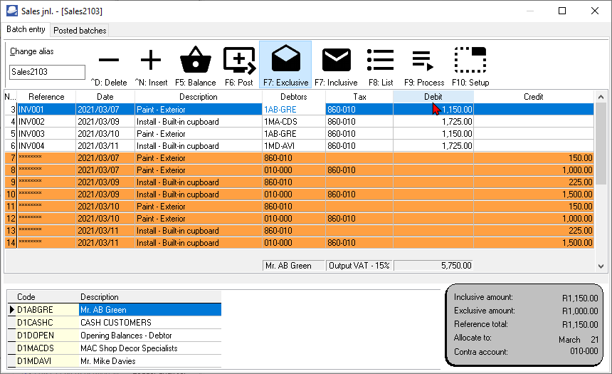This screenshot has width=612, height=374.
Task: Select the INV002 reference cell
Action: pyautogui.click(x=46, y=122)
